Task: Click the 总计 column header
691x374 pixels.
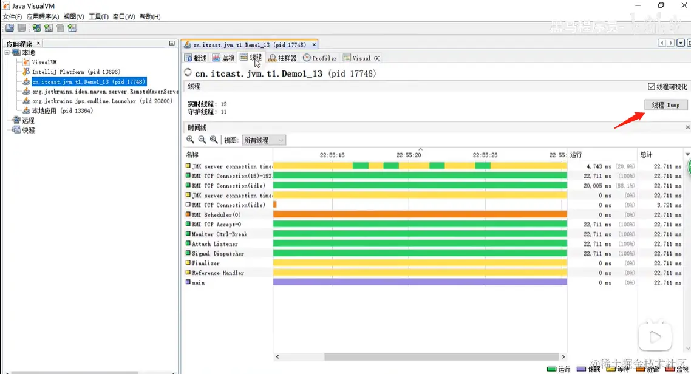Action: point(660,155)
